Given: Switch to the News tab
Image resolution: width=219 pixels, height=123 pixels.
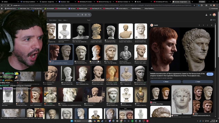Looking at the screenshot, I should 60,20.
